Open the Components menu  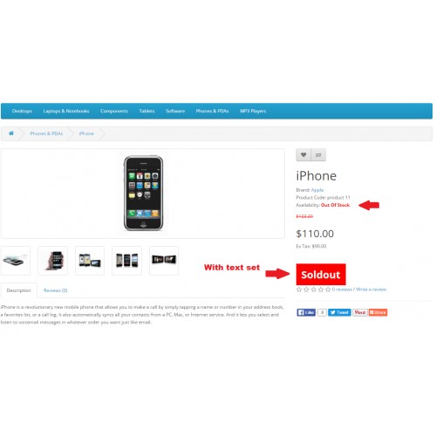pyautogui.click(x=114, y=111)
